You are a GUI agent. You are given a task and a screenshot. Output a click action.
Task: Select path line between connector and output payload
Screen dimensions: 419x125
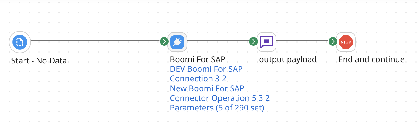[217, 41]
